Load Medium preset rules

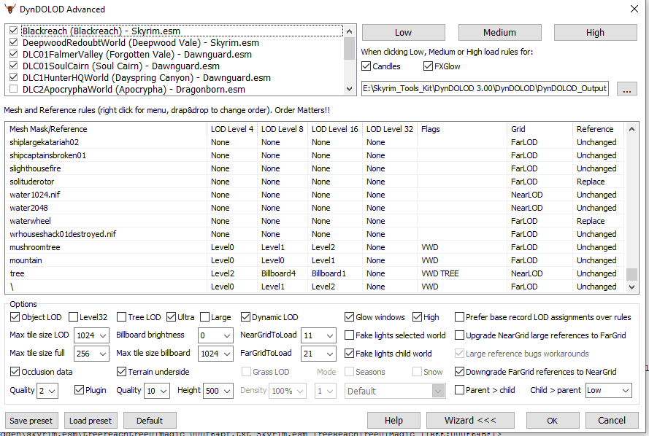tap(499, 33)
